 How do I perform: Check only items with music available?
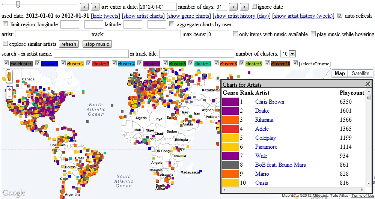[236, 34]
